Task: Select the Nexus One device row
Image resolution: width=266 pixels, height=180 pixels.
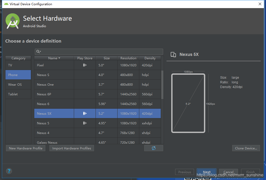Action: [x=98, y=84]
